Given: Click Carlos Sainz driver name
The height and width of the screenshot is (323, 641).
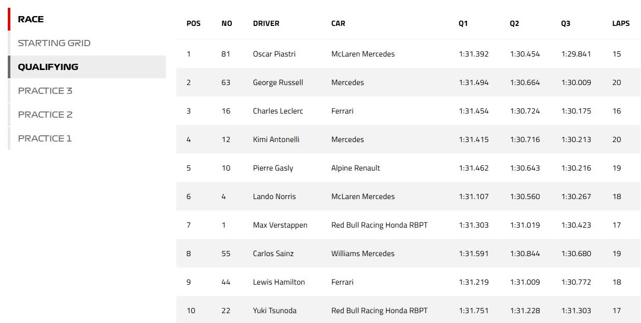Looking at the screenshot, I should click(273, 254).
